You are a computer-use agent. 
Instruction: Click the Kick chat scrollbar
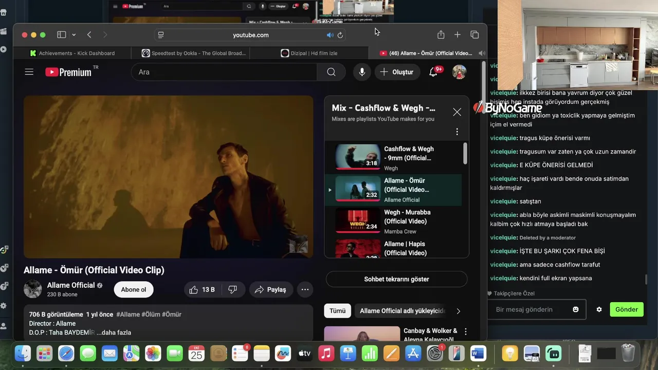tap(646, 280)
